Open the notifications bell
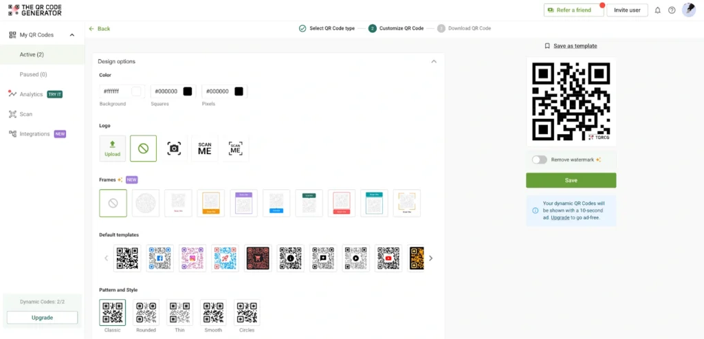Screen dimensions: 704x339 658,10
